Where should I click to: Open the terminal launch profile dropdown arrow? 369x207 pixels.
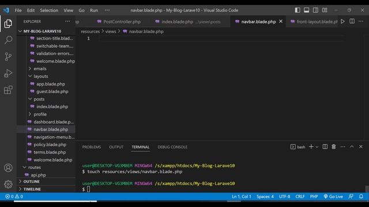[x=317, y=147]
